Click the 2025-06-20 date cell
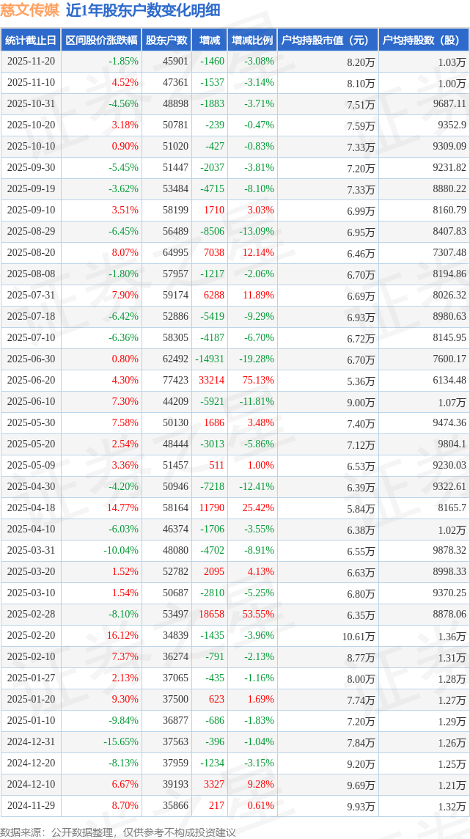The height and width of the screenshot is (839, 470). pos(31,381)
